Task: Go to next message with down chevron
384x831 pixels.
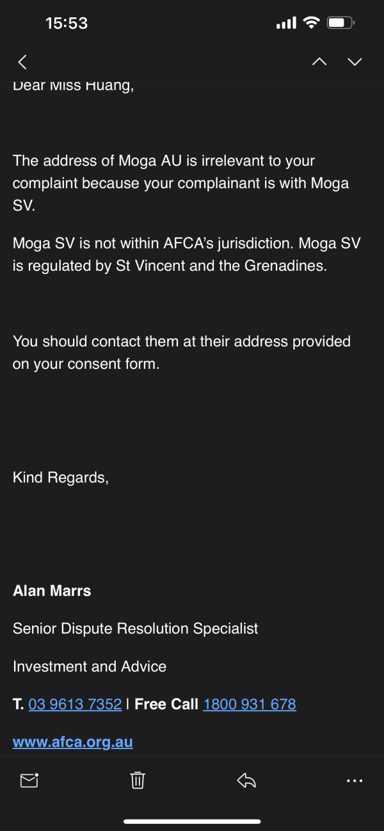Action: coord(355,61)
